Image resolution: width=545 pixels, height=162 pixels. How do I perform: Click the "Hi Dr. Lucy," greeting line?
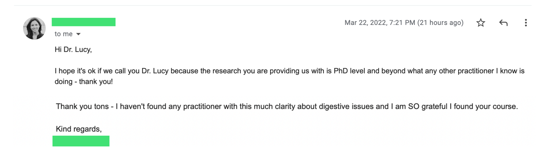(73, 50)
